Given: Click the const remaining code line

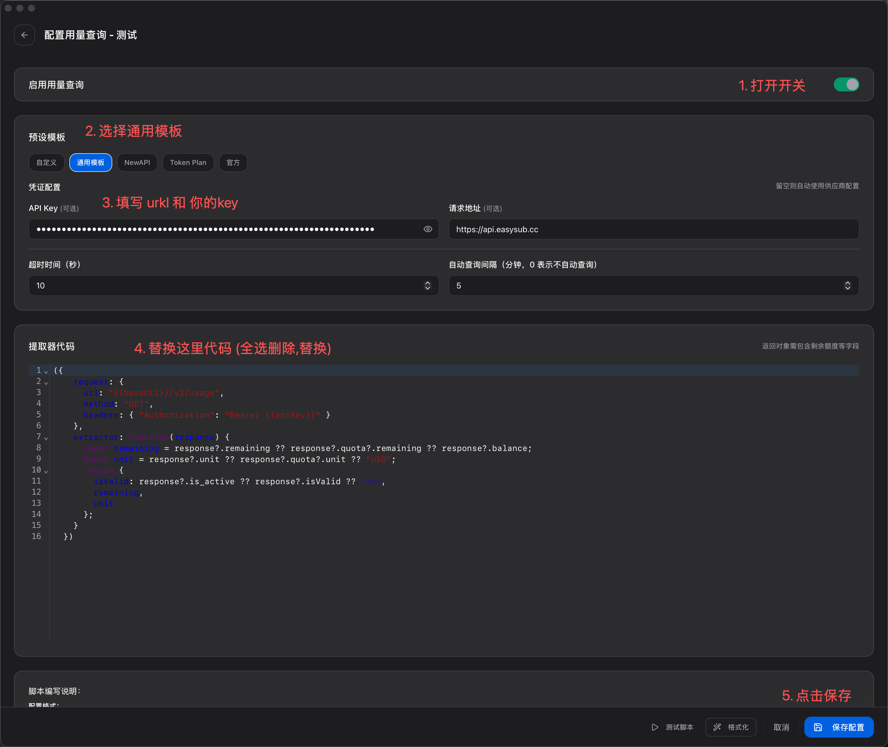Looking at the screenshot, I should click(308, 448).
